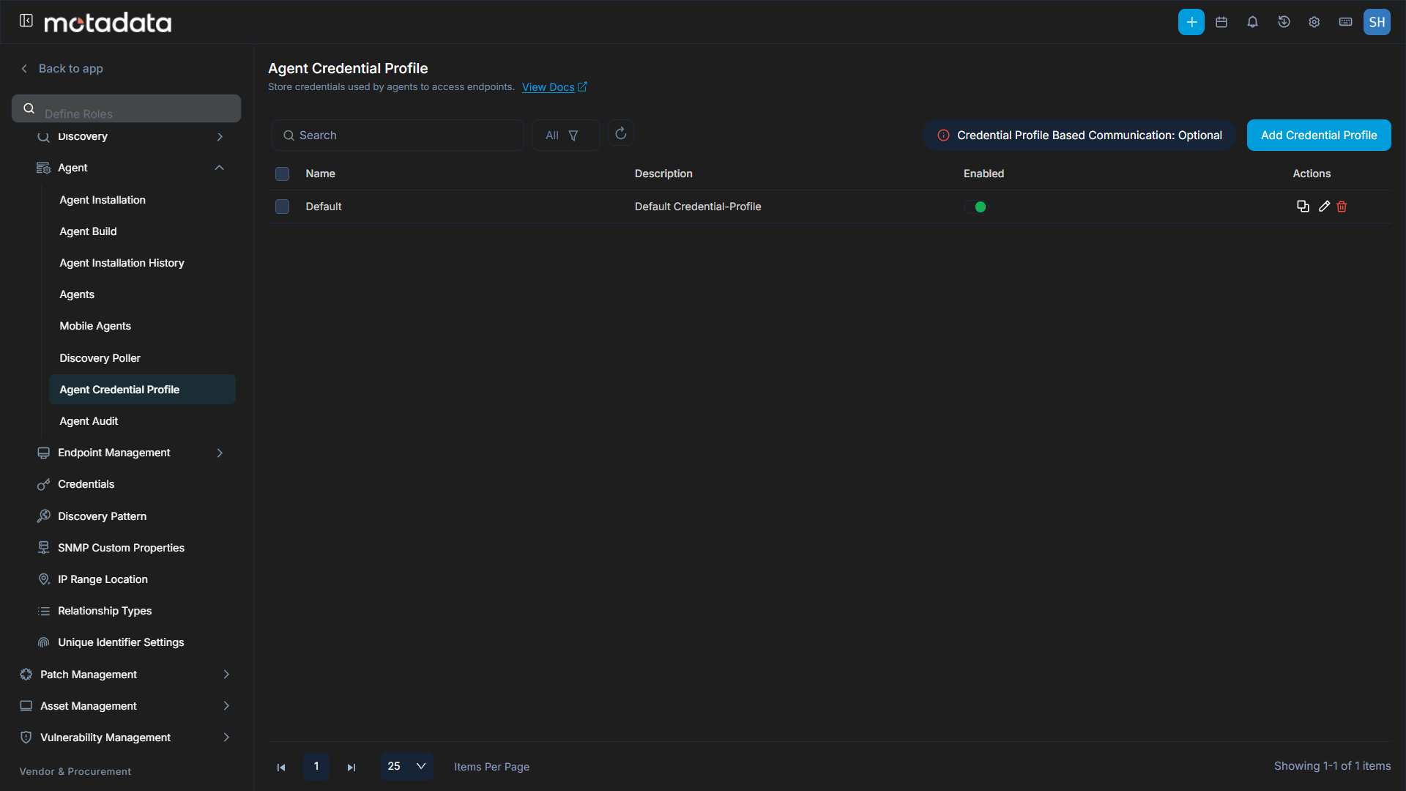The height and width of the screenshot is (791, 1406).
Task: Go to first page arrow
Action: 281,767
